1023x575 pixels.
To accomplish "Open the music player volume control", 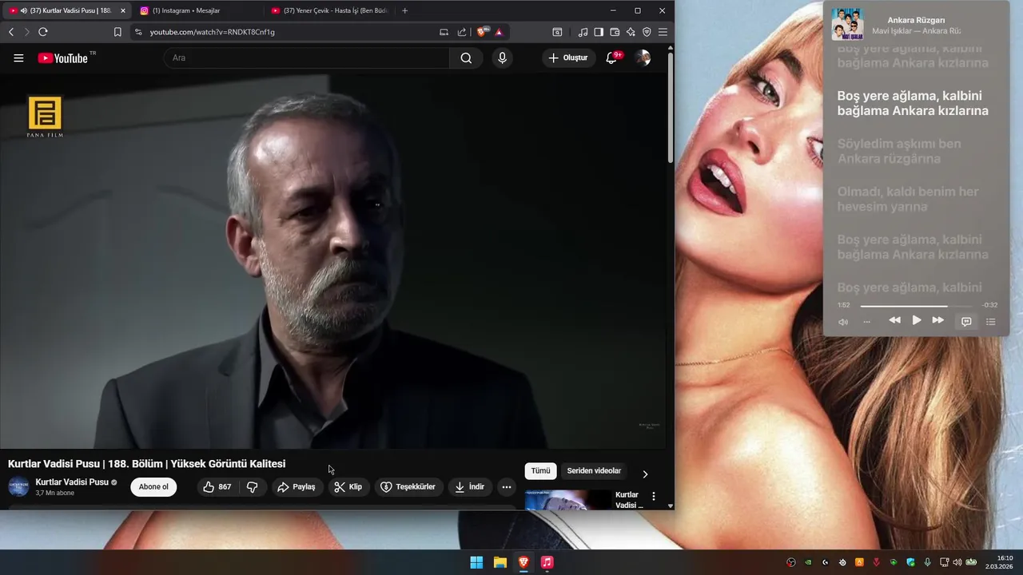I will point(843,322).
